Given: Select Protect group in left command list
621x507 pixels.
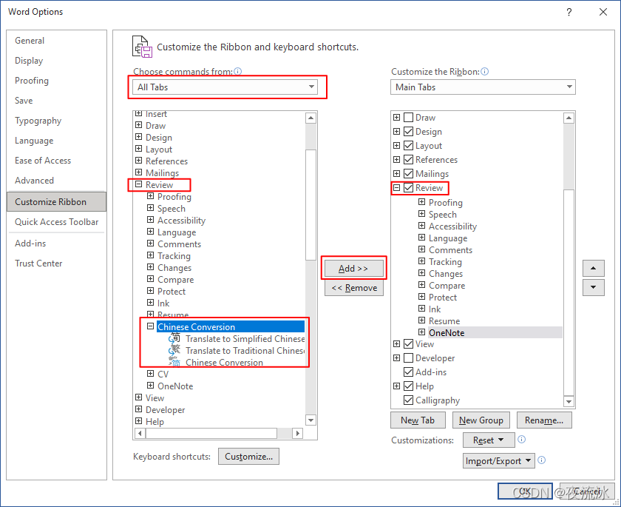Looking at the screenshot, I should pos(172,292).
